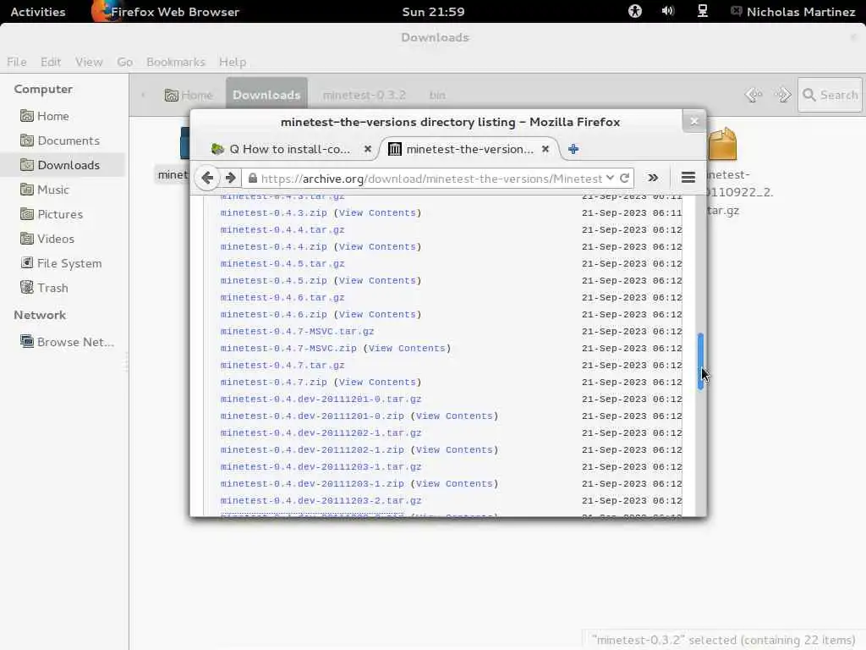Click Activities in the top bar
This screenshot has height=650, width=866.
(x=37, y=12)
